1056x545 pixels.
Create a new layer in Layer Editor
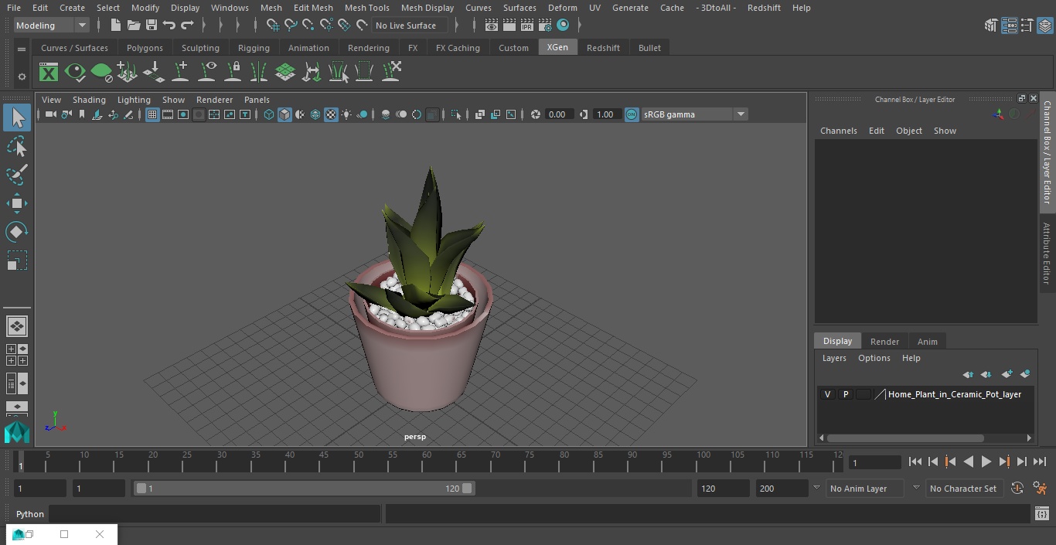(x=1007, y=374)
